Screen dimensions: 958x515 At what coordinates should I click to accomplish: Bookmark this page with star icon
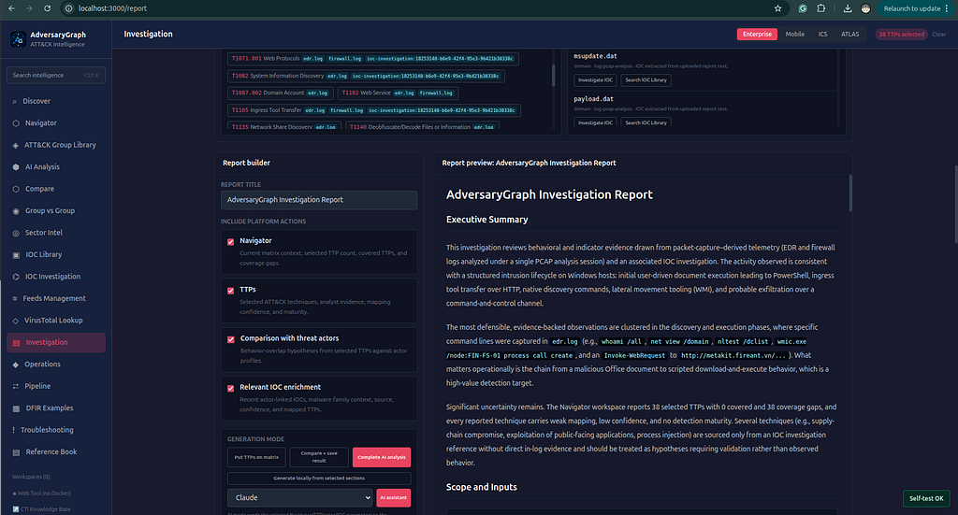coord(777,8)
